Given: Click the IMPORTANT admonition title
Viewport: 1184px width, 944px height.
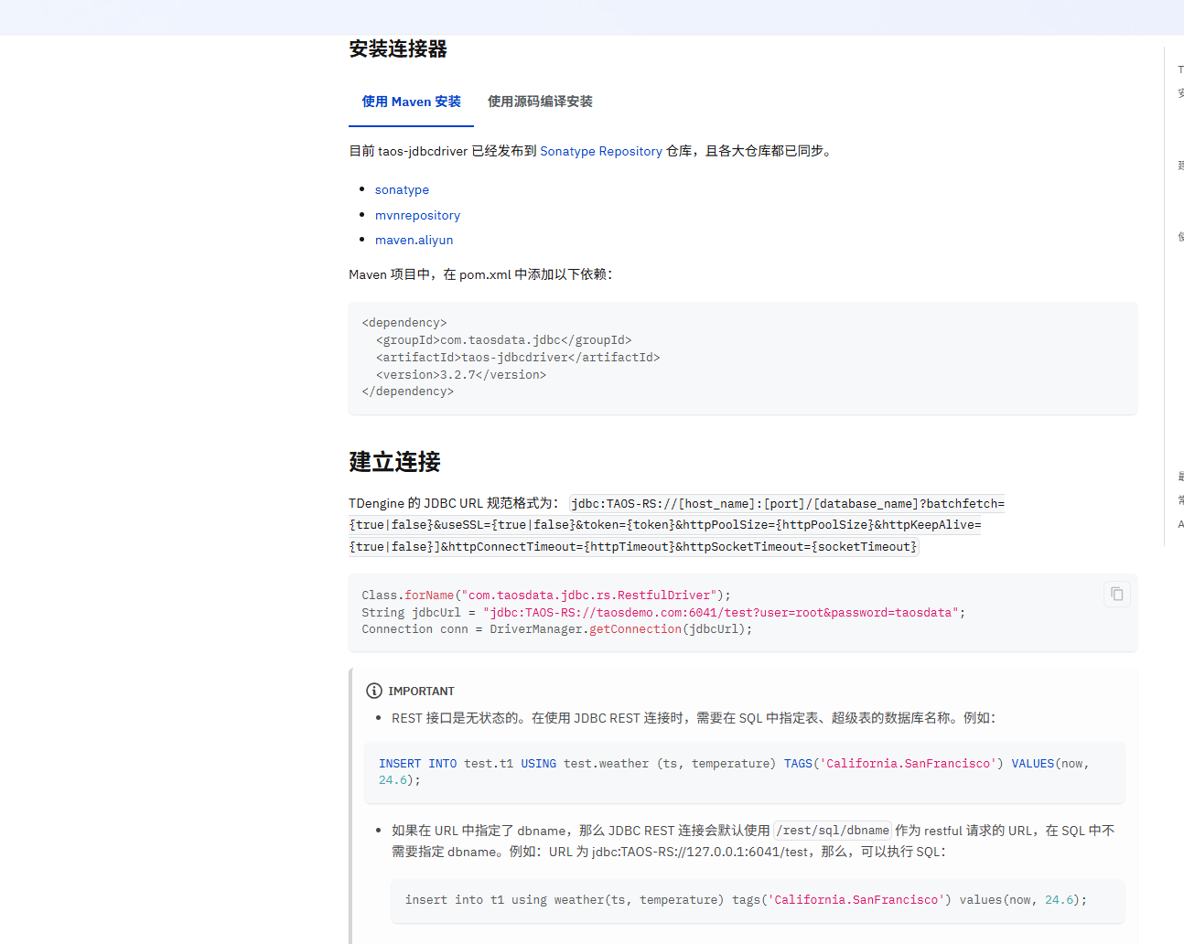Looking at the screenshot, I should pos(421,692).
